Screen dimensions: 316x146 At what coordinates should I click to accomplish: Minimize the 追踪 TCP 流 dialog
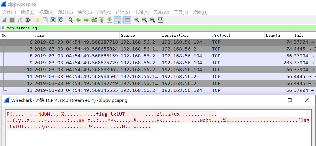point(273,100)
